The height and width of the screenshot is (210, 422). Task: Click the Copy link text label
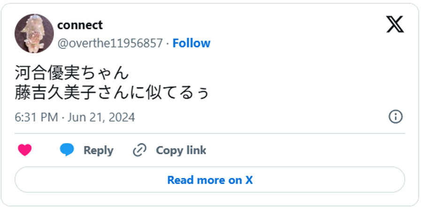181,150
